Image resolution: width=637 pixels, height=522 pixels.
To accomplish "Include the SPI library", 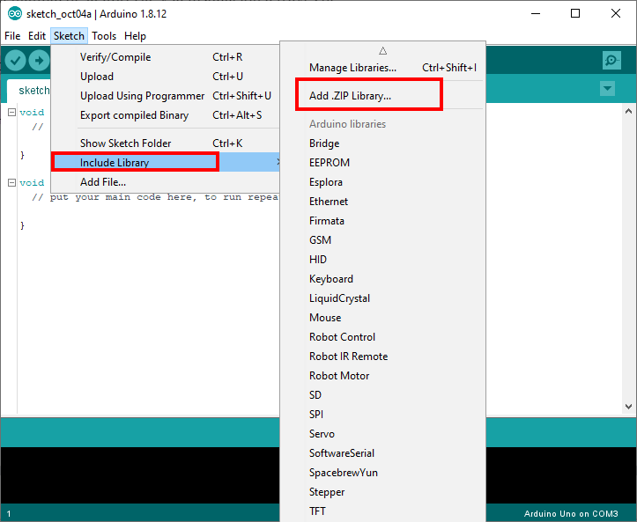I will (382, 415).
